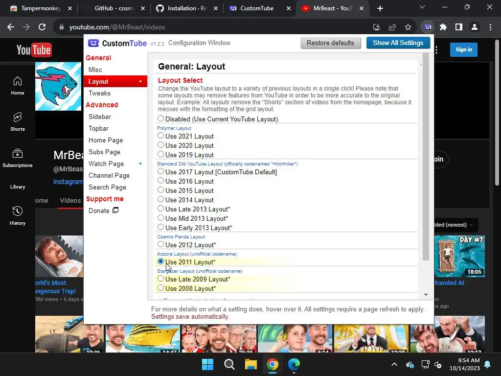Open the Subs Page settings section
This screenshot has width=501, height=376.
tap(115, 152)
